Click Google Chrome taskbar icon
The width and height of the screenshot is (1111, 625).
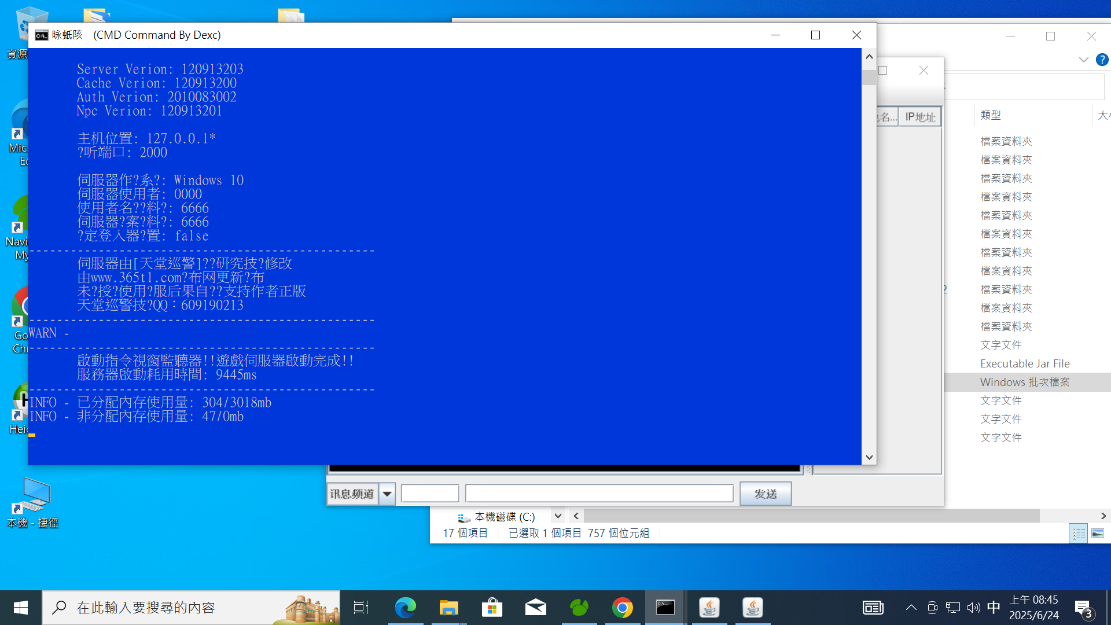pyautogui.click(x=622, y=608)
